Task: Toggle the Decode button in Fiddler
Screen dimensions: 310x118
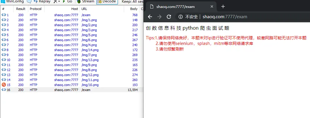Action: pos(107,1)
